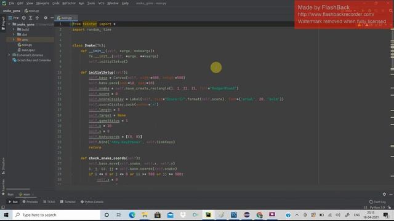Open the File menu
The height and width of the screenshot is (221, 394).
point(12,3)
